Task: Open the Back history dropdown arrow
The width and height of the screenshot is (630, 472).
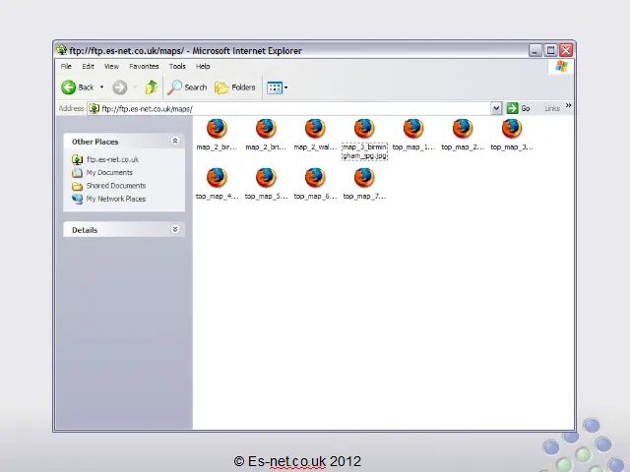Action: pos(101,87)
